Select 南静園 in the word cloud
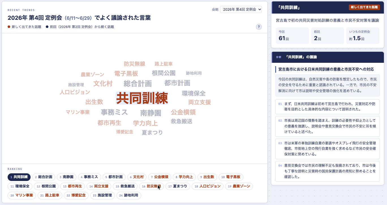 [x=151, y=113]
